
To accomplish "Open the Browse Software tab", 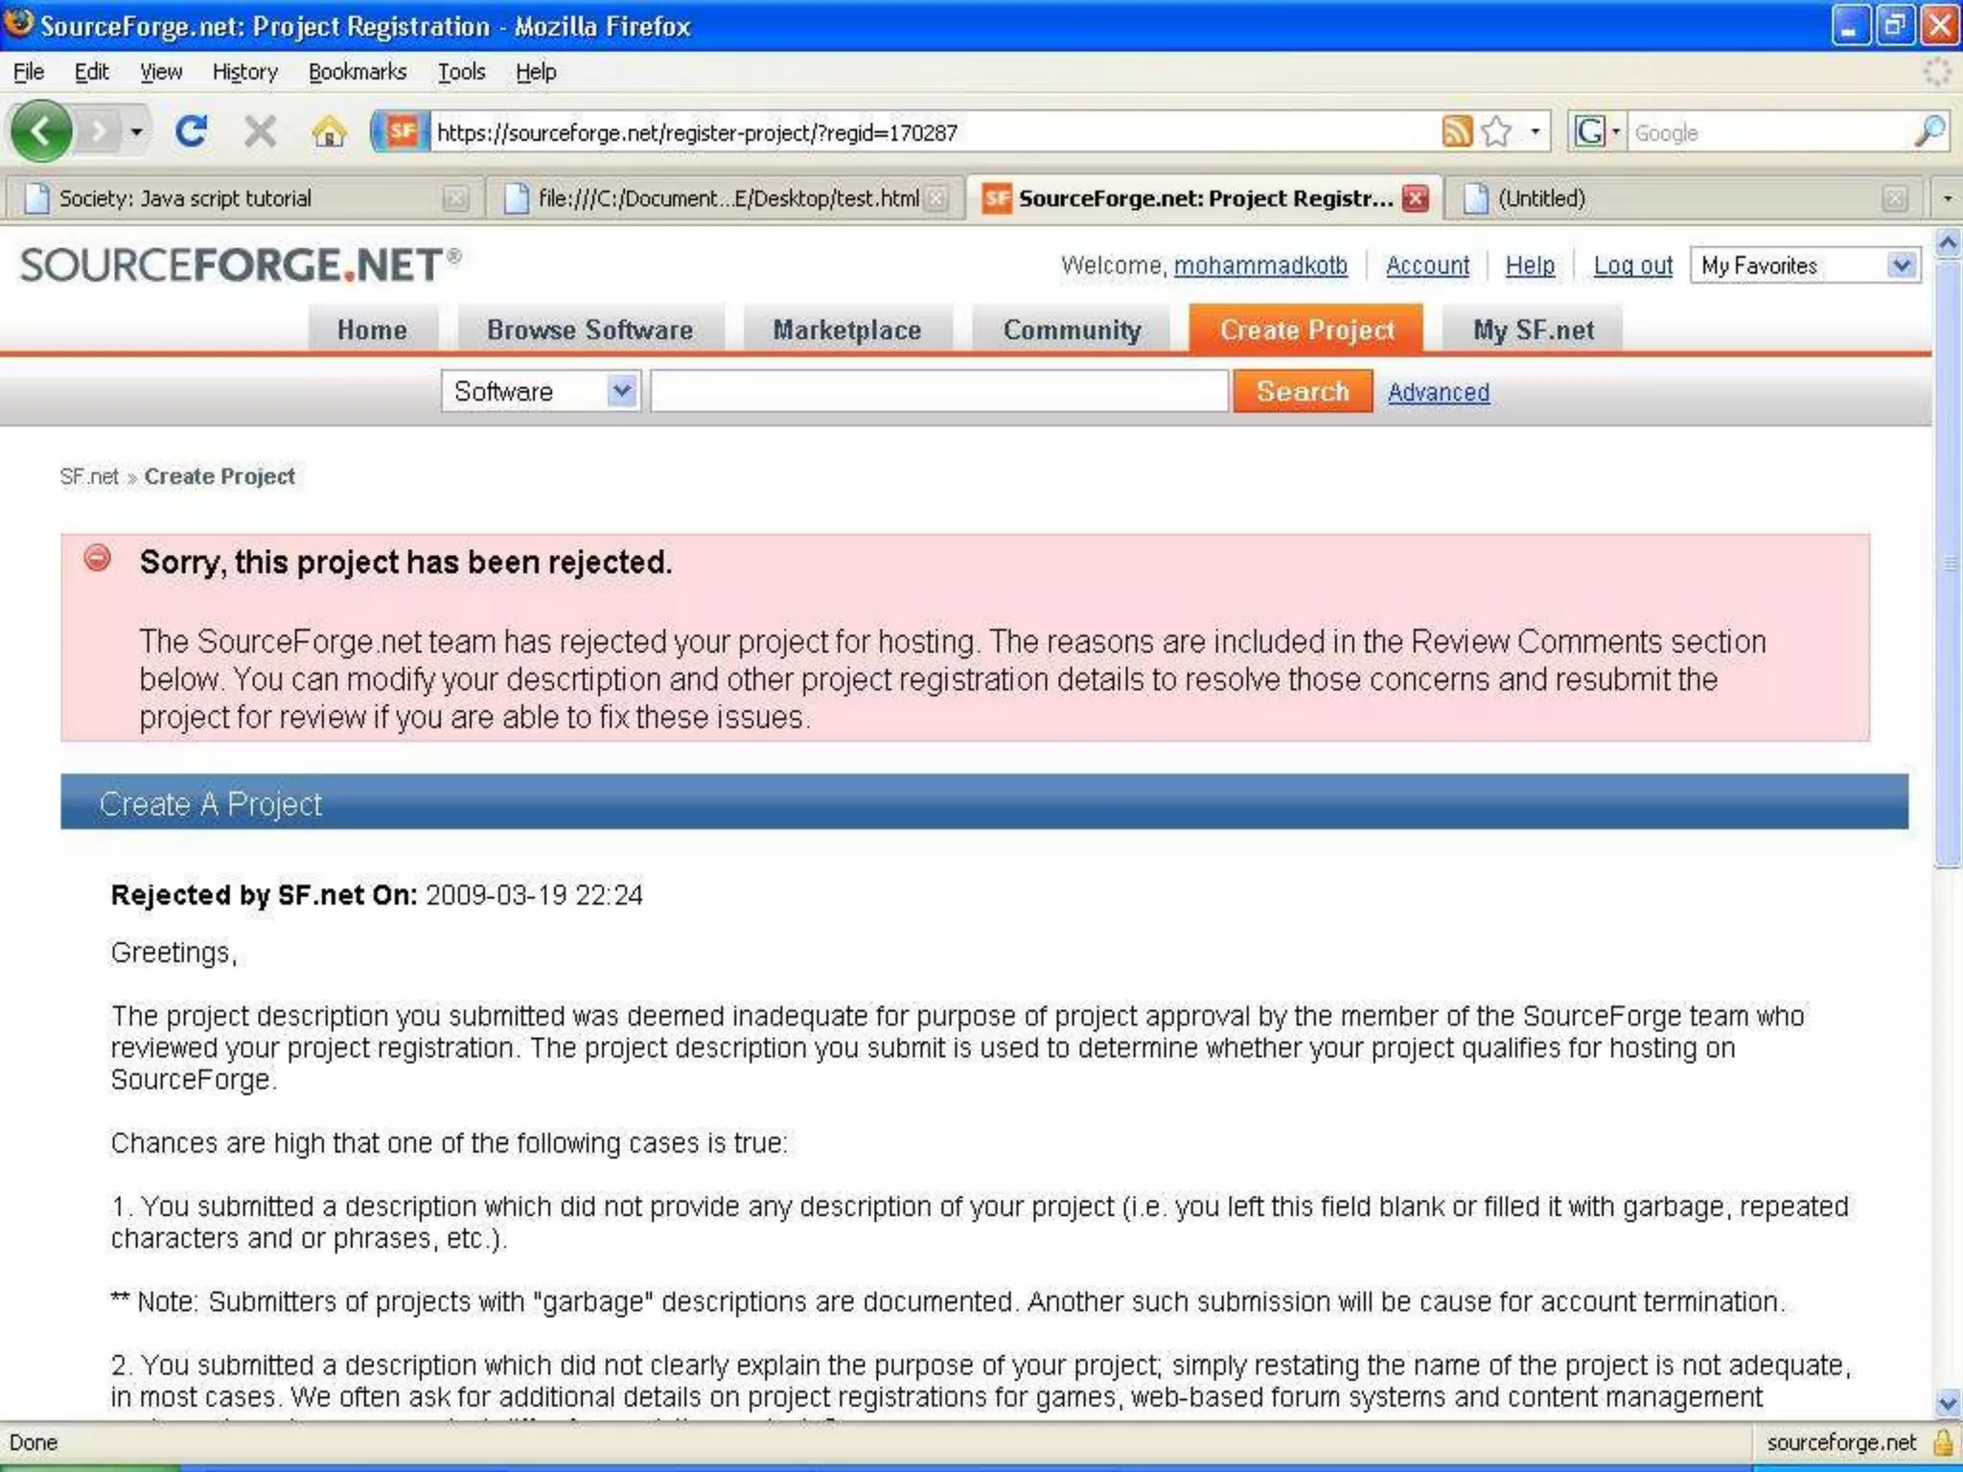I will [589, 330].
